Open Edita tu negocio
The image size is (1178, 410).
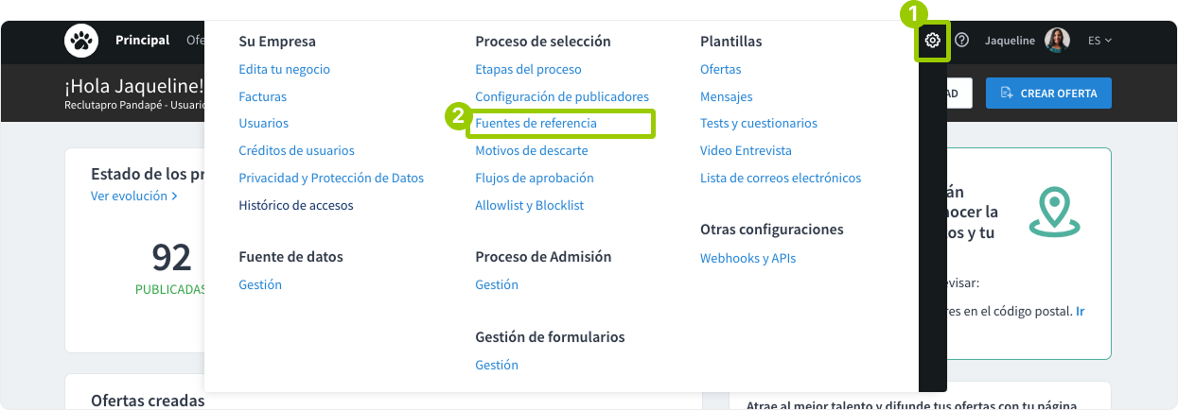[284, 69]
